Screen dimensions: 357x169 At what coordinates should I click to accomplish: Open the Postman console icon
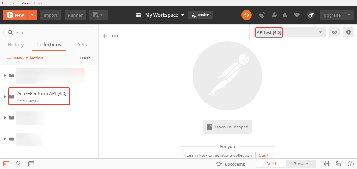point(31,164)
